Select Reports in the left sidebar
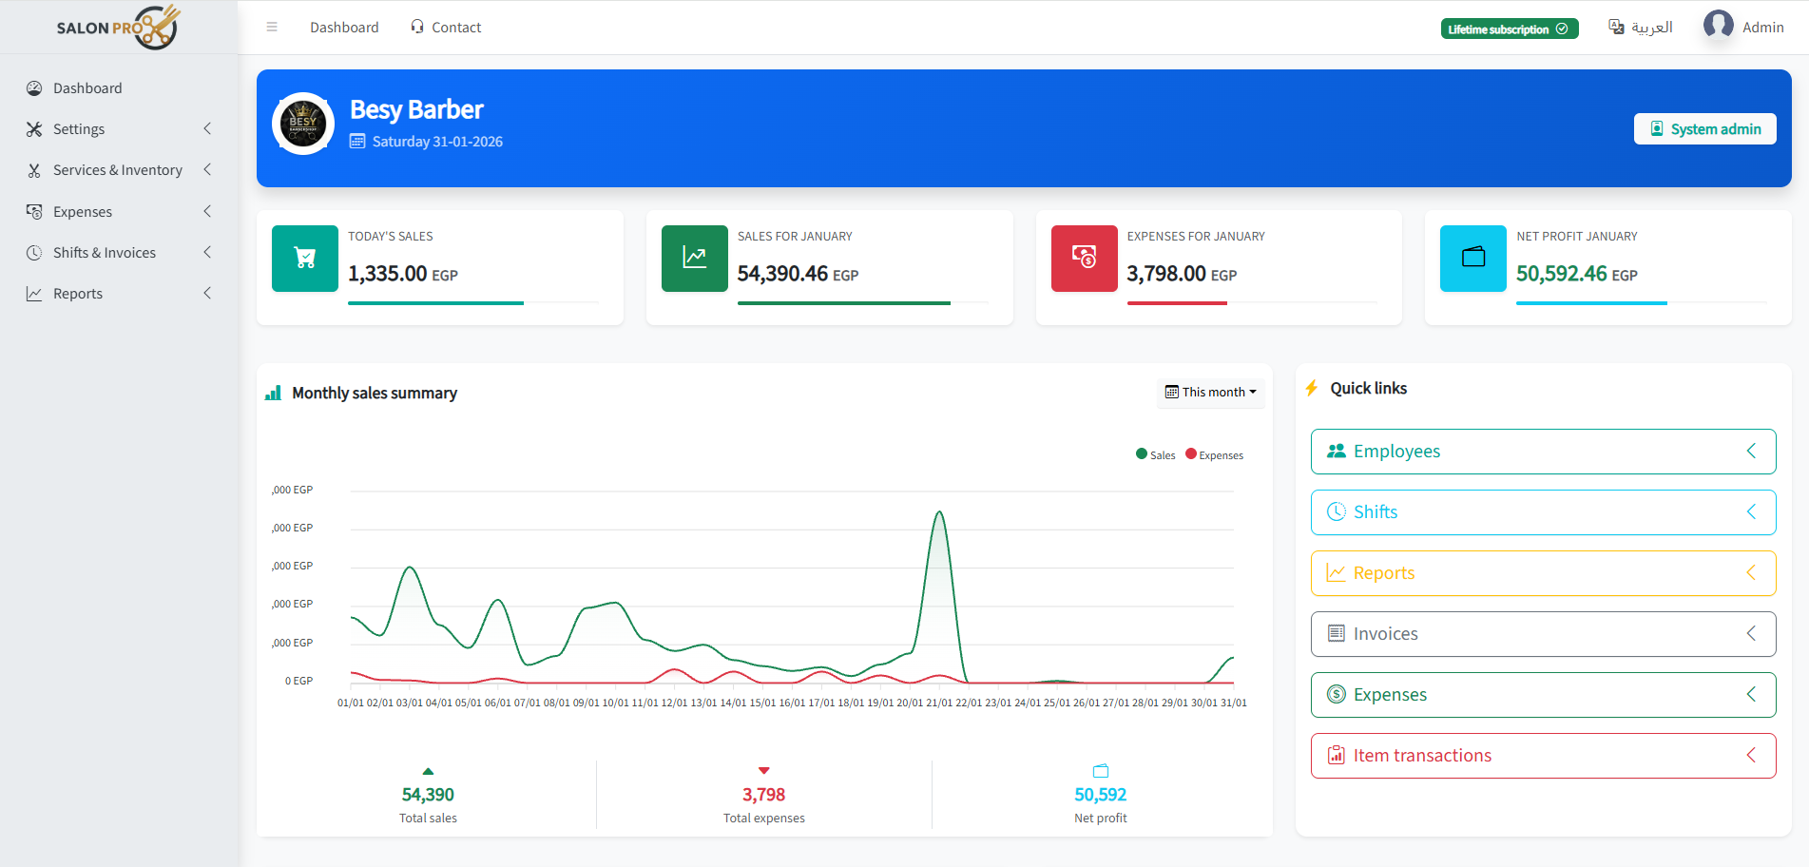 78,293
